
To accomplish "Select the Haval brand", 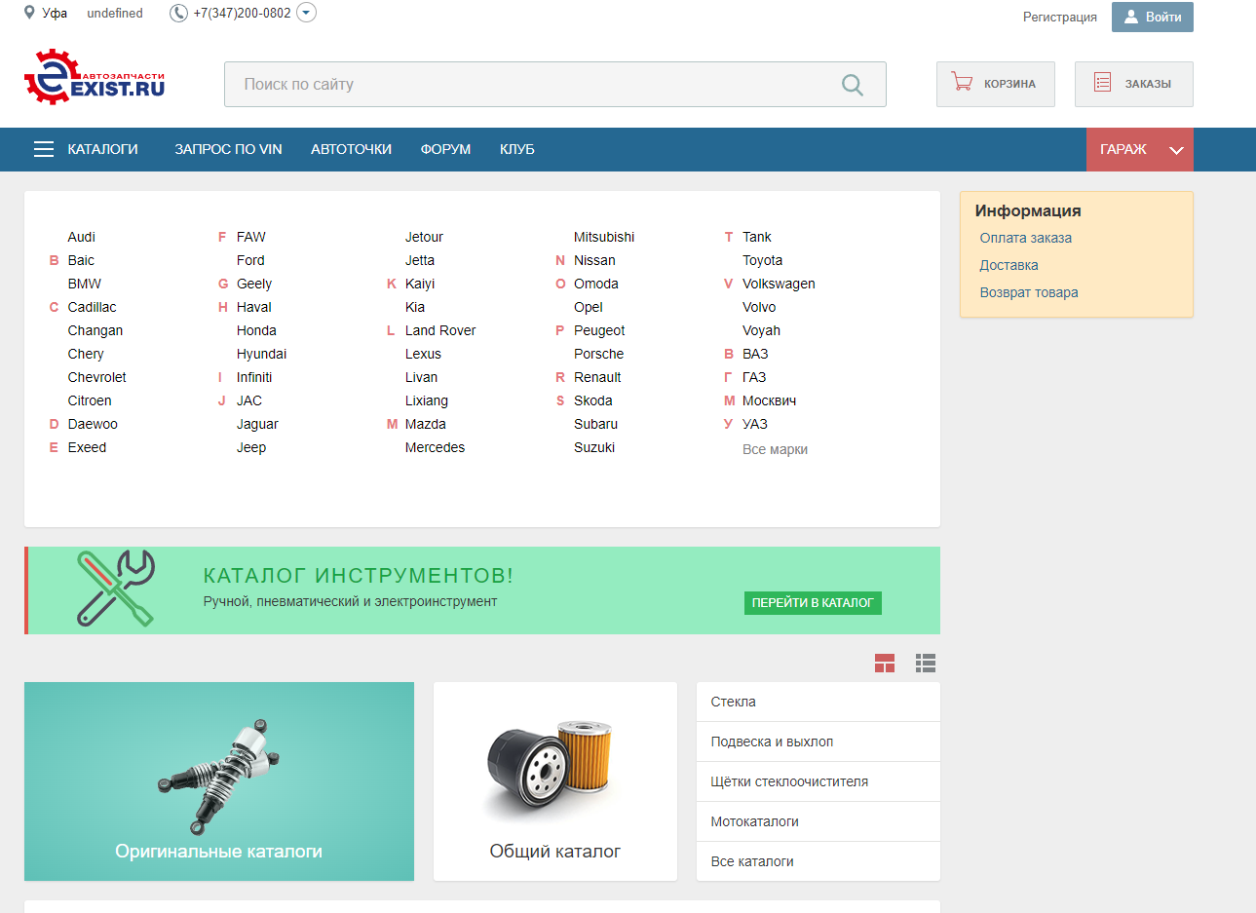I will click(254, 307).
